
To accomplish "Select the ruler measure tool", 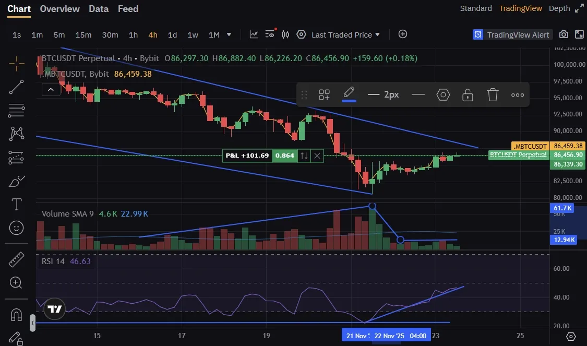I will pyautogui.click(x=16, y=259).
